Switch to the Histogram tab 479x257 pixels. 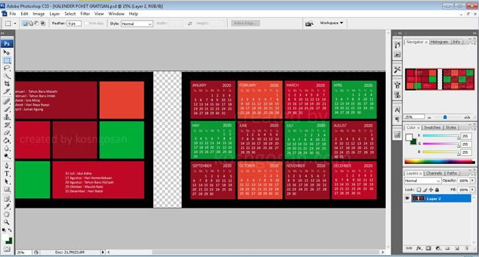(x=439, y=42)
